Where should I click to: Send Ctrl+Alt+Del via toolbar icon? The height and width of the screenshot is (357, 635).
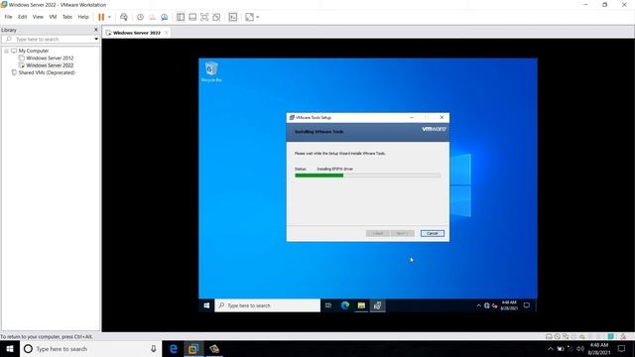[124, 17]
